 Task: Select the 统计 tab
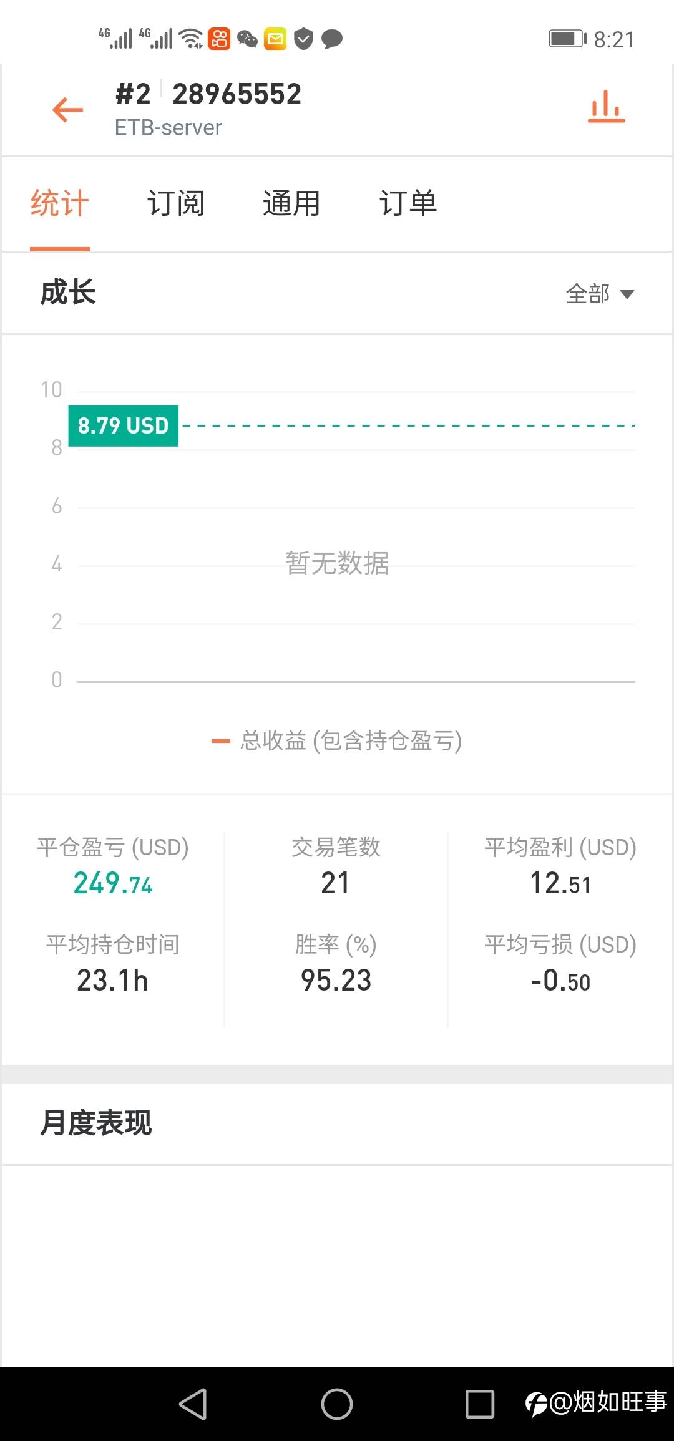click(60, 203)
